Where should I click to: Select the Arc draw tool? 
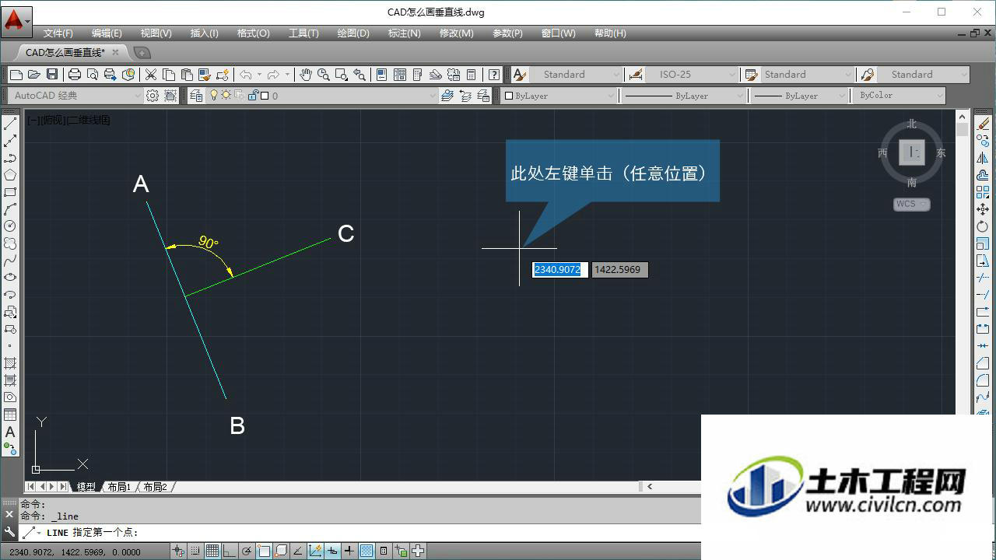pos(10,209)
